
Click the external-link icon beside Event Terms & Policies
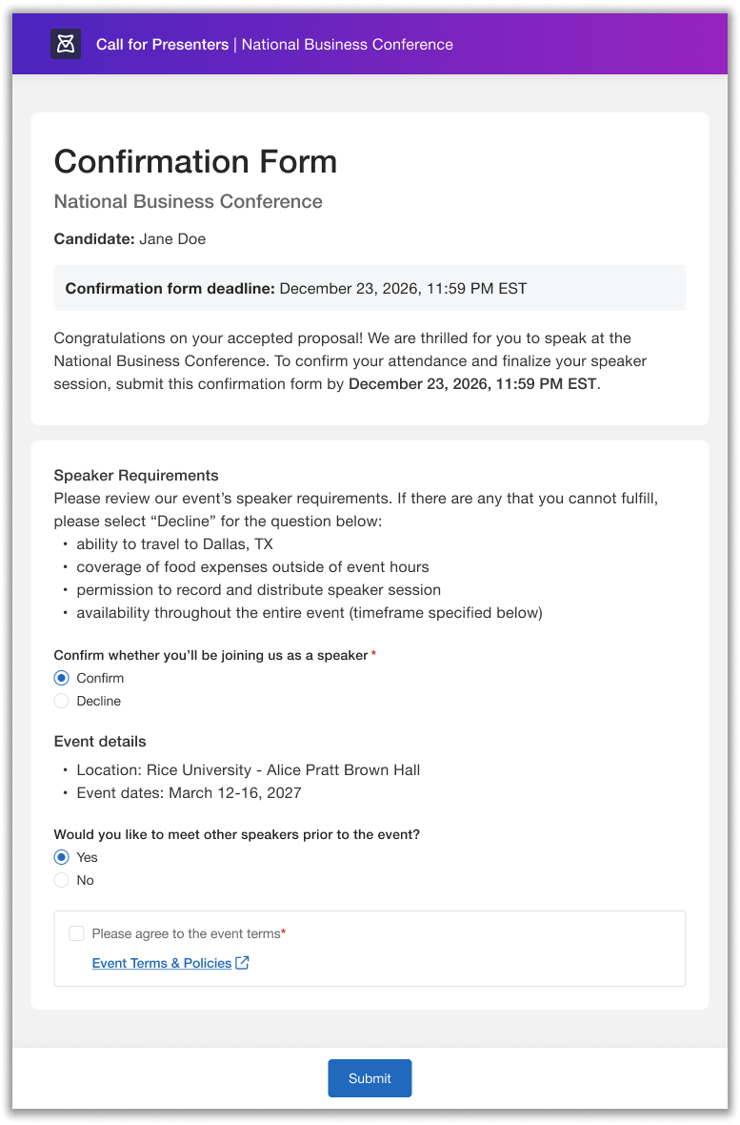coord(241,963)
